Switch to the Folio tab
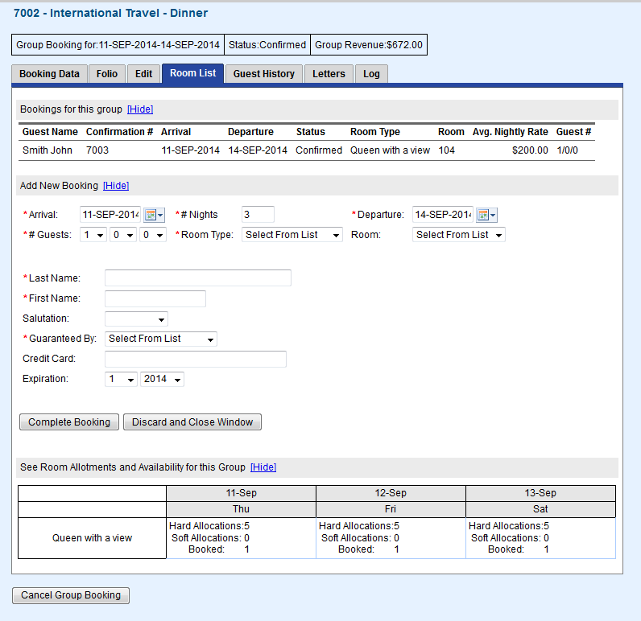The image size is (641, 621). [107, 74]
